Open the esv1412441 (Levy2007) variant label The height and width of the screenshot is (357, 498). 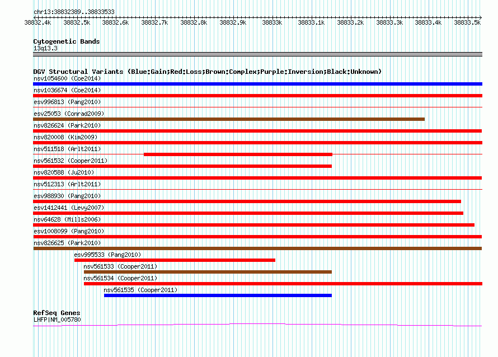coord(69,208)
